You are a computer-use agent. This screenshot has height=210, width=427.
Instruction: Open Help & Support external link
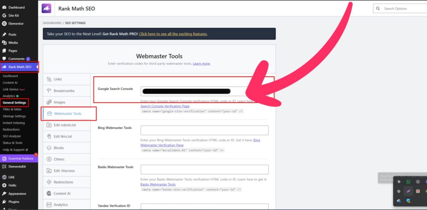[15, 150]
